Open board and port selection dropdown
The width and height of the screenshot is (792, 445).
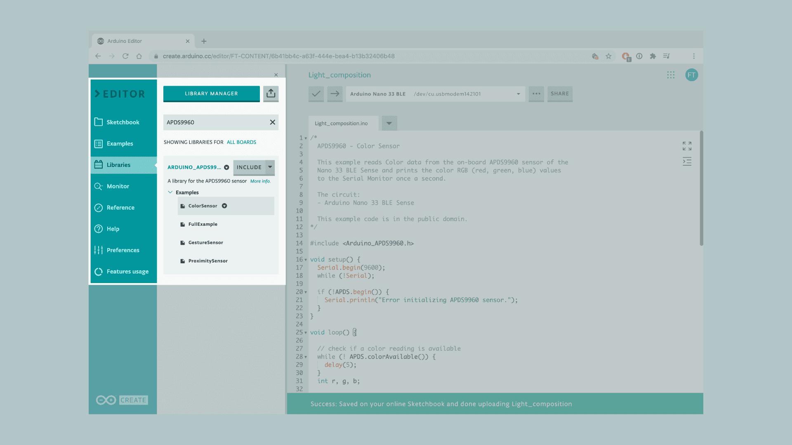(x=435, y=94)
